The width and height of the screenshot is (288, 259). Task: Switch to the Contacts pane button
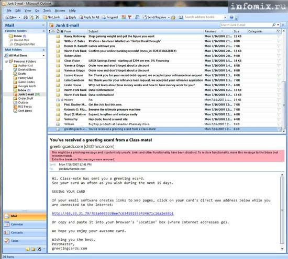(x=25, y=232)
